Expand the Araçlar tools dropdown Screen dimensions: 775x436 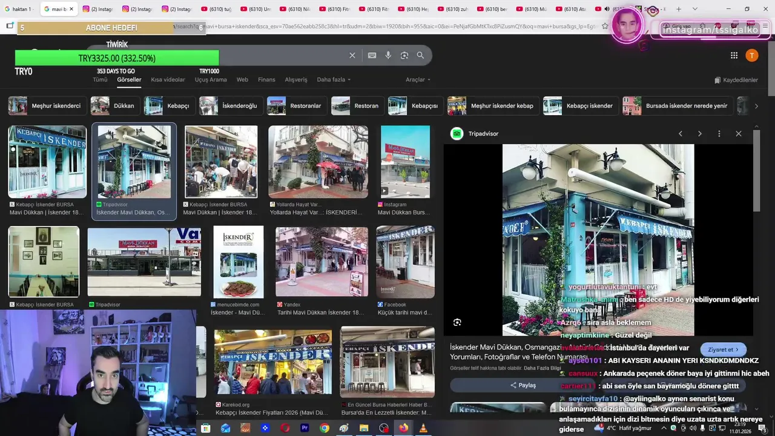[418, 79]
